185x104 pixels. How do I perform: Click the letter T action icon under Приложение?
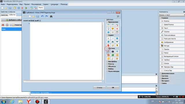117,32
